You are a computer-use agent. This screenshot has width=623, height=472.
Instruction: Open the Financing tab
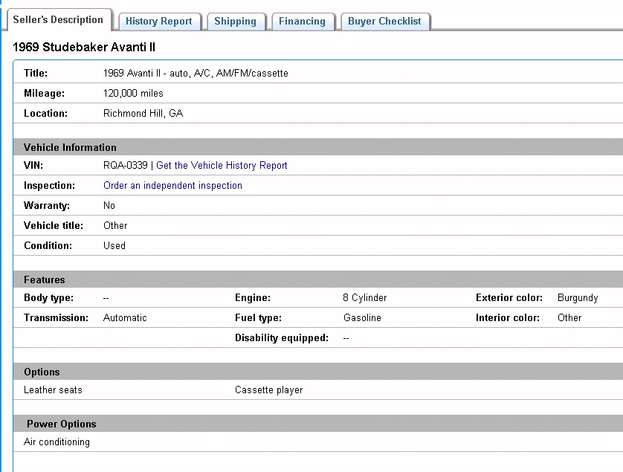pos(302,22)
